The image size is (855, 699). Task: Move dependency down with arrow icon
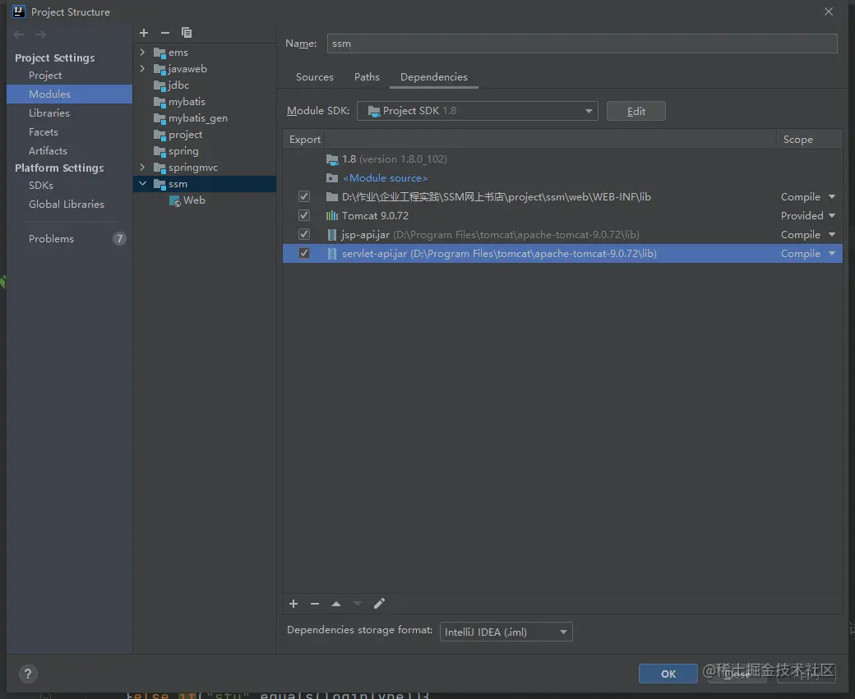coord(358,604)
